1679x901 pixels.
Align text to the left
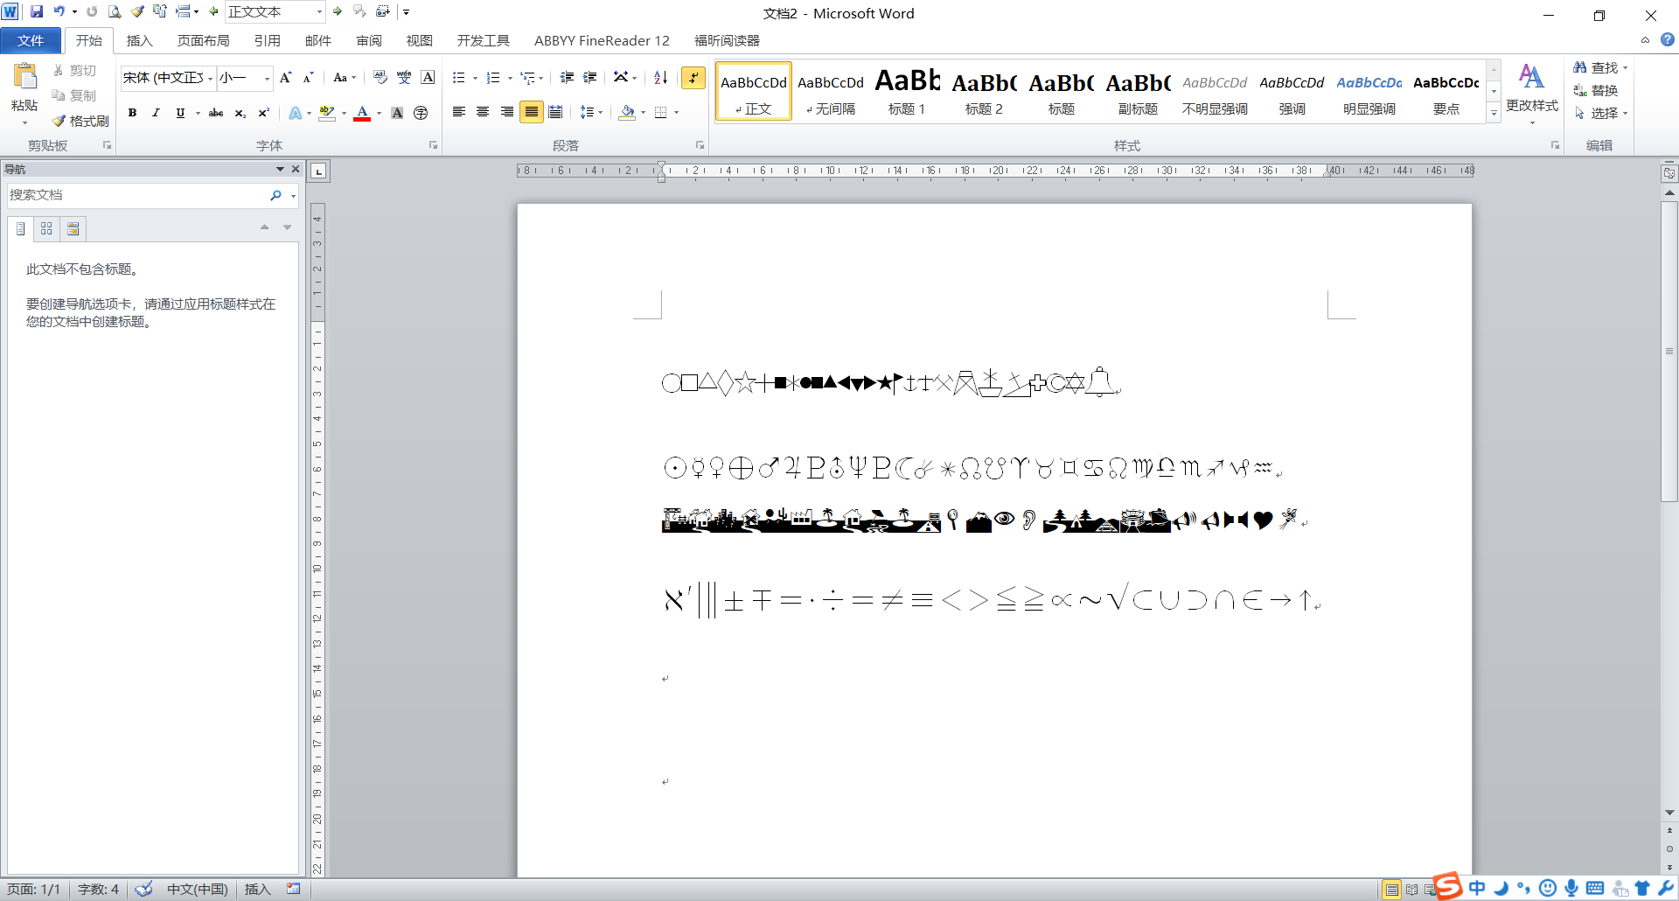pos(458,112)
